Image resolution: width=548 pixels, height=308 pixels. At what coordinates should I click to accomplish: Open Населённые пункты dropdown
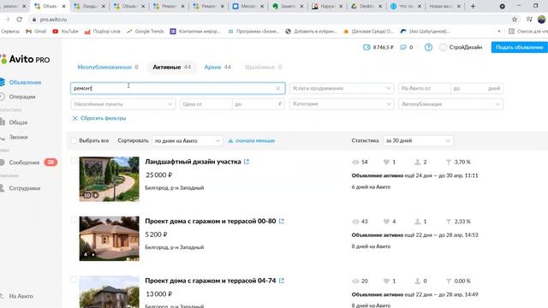pyautogui.click(x=123, y=104)
